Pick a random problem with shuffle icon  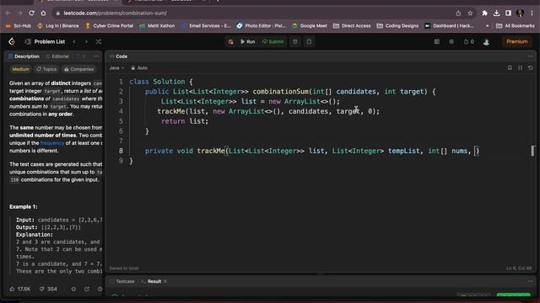[x=99, y=41]
